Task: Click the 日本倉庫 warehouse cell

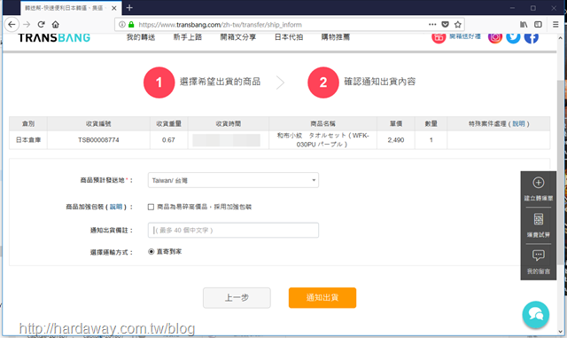Action: click(28, 140)
